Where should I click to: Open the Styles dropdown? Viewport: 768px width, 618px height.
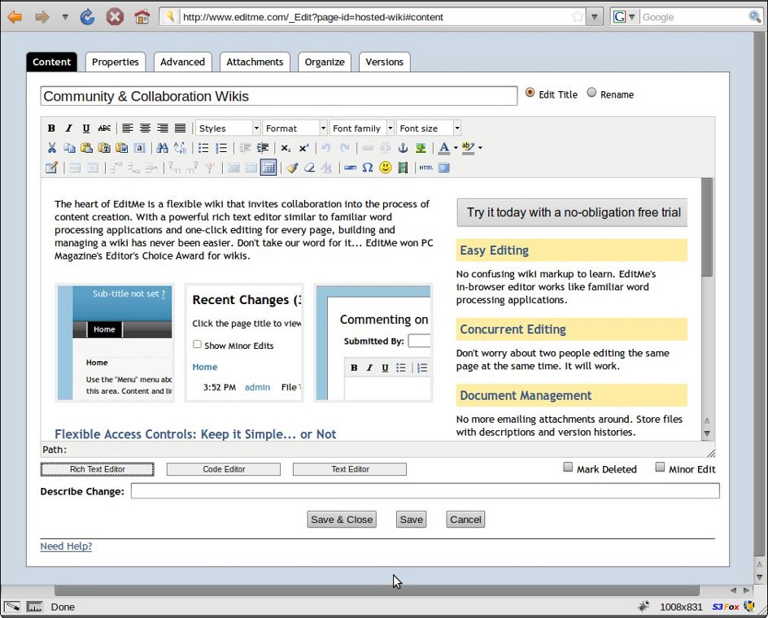point(229,128)
